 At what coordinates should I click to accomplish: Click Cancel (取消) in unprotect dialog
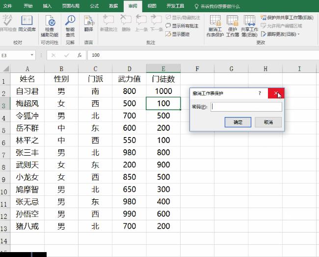coord(268,122)
